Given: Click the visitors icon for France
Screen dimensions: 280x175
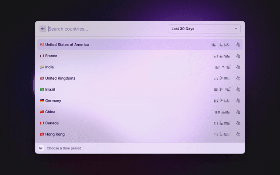Looking at the screenshot, I should (238, 56).
